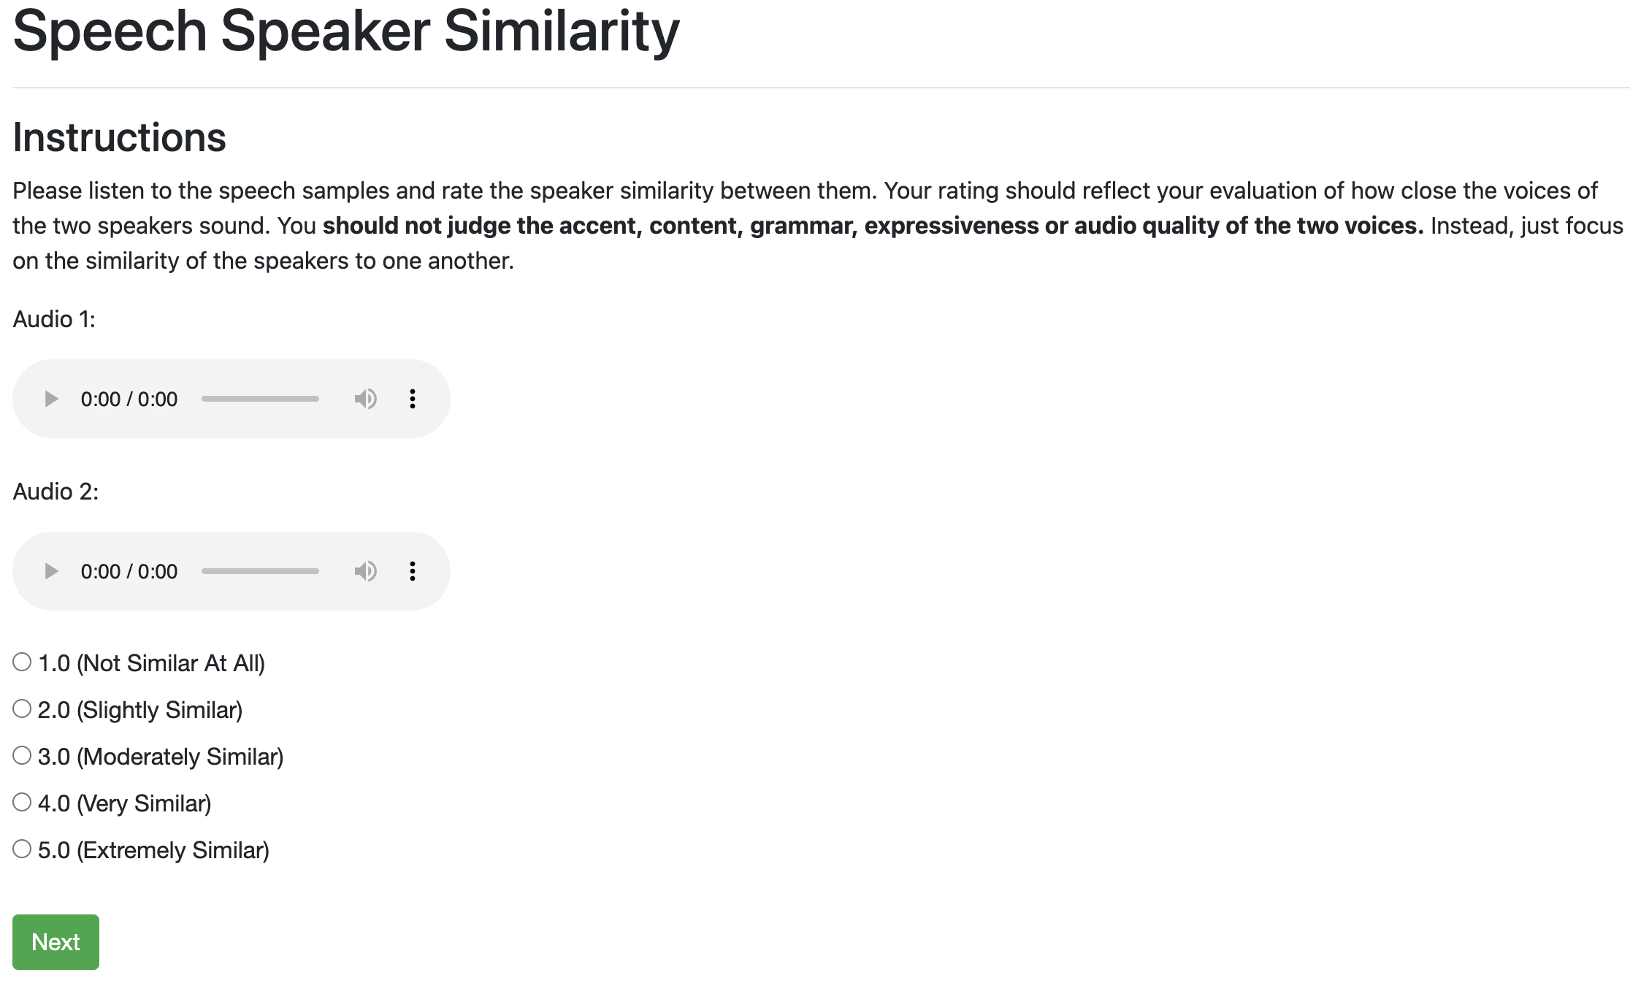Play the Audio 2 sample
This screenshot has width=1630, height=986.
51,571
